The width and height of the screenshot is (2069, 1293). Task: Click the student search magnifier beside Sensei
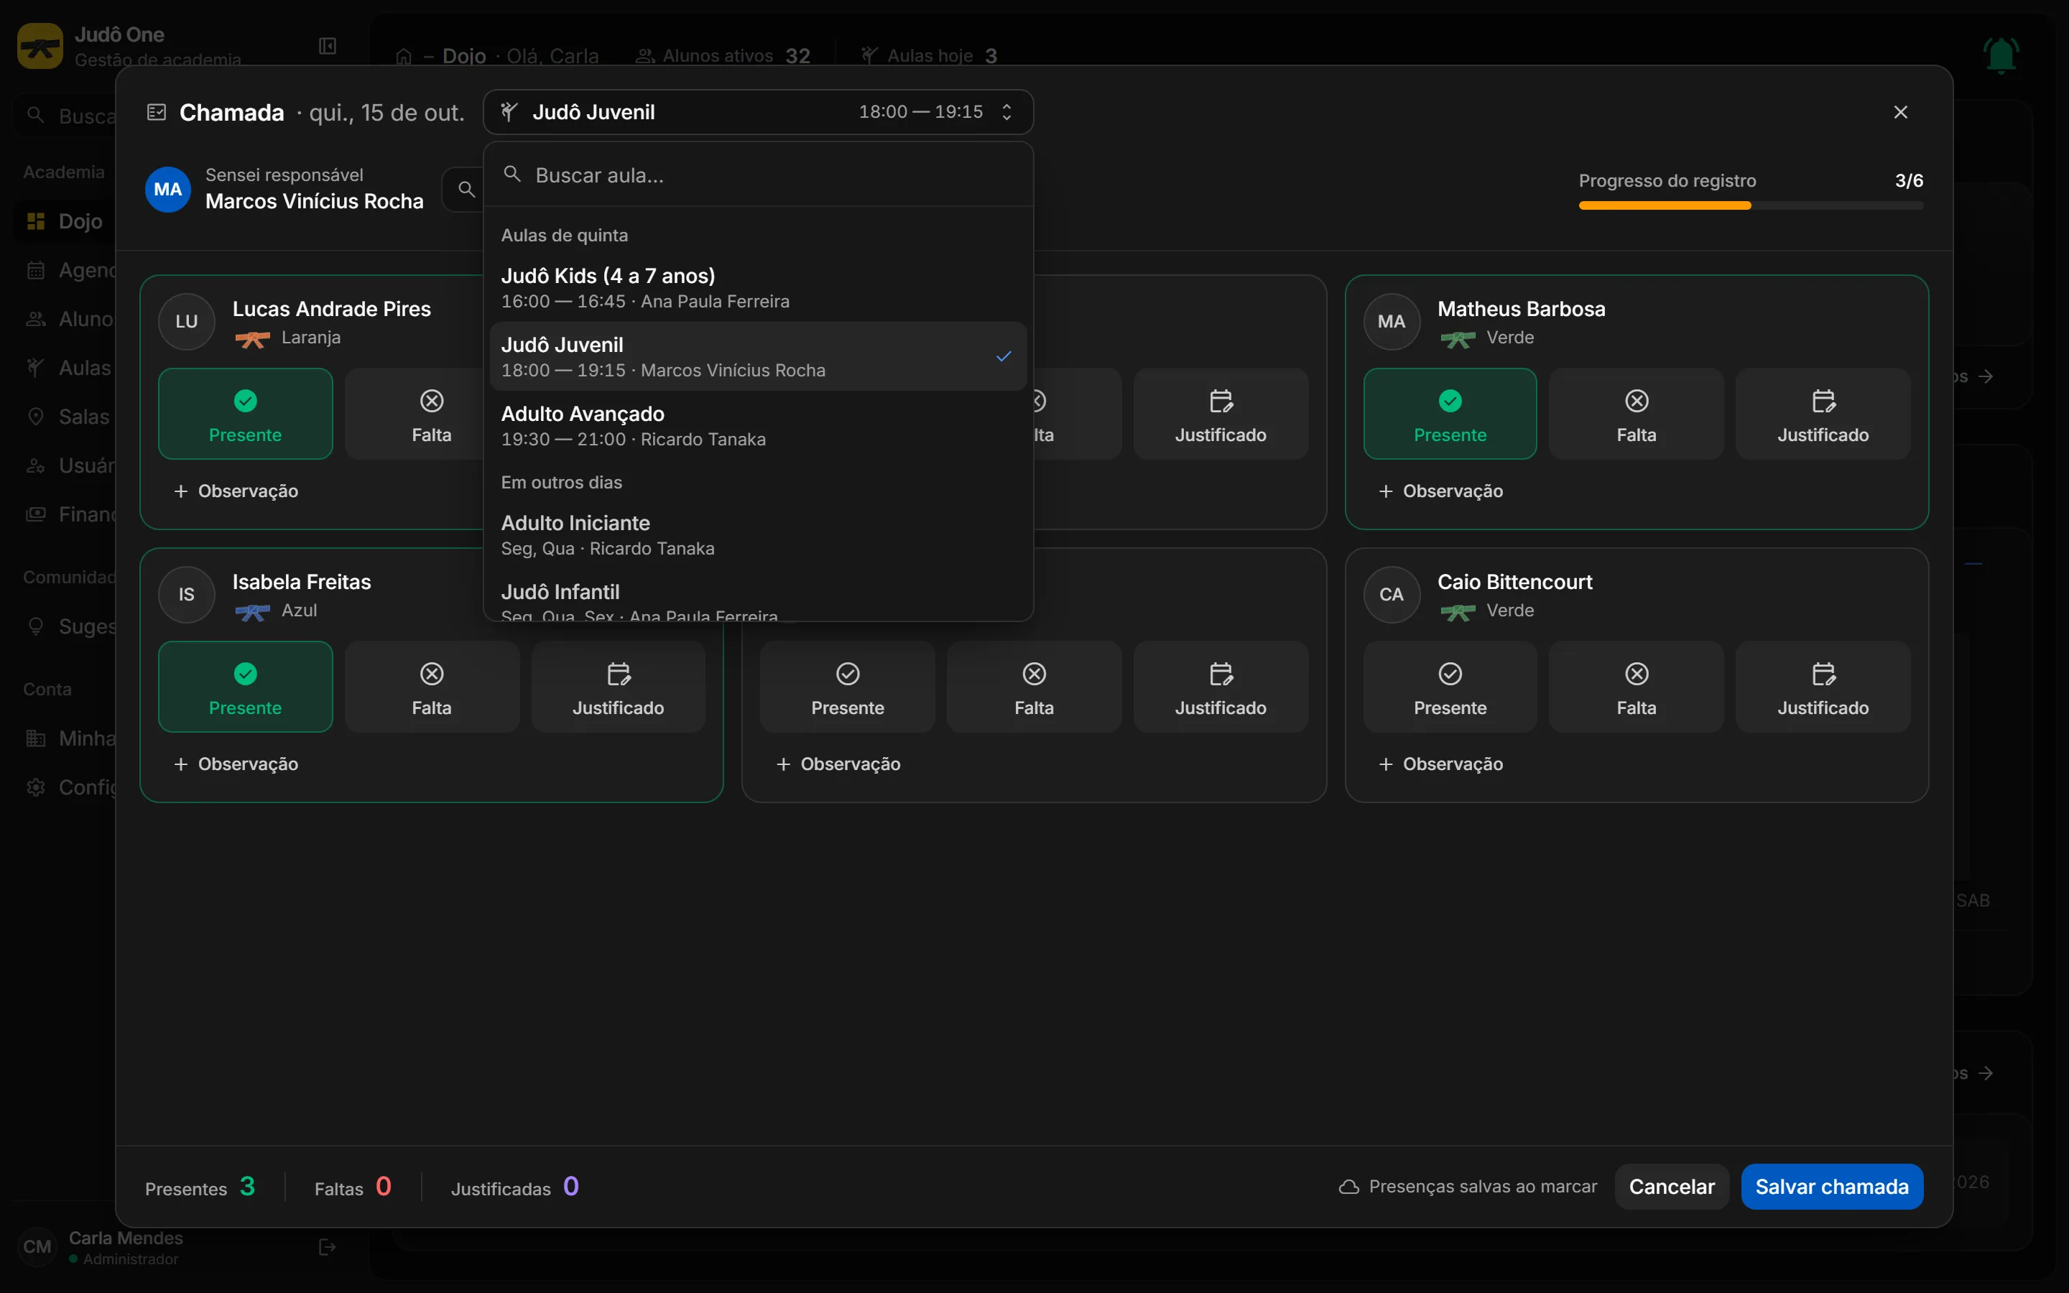coord(466,189)
